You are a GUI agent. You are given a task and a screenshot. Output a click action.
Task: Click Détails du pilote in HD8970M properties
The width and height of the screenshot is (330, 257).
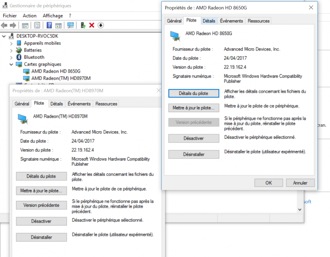[x=42, y=176]
